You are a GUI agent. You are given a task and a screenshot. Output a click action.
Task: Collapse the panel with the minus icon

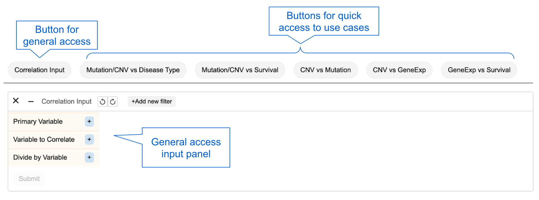(x=31, y=101)
